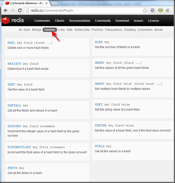Show Pub/Sub commands
The height and width of the screenshot is (183, 175).
pos(97,30)
